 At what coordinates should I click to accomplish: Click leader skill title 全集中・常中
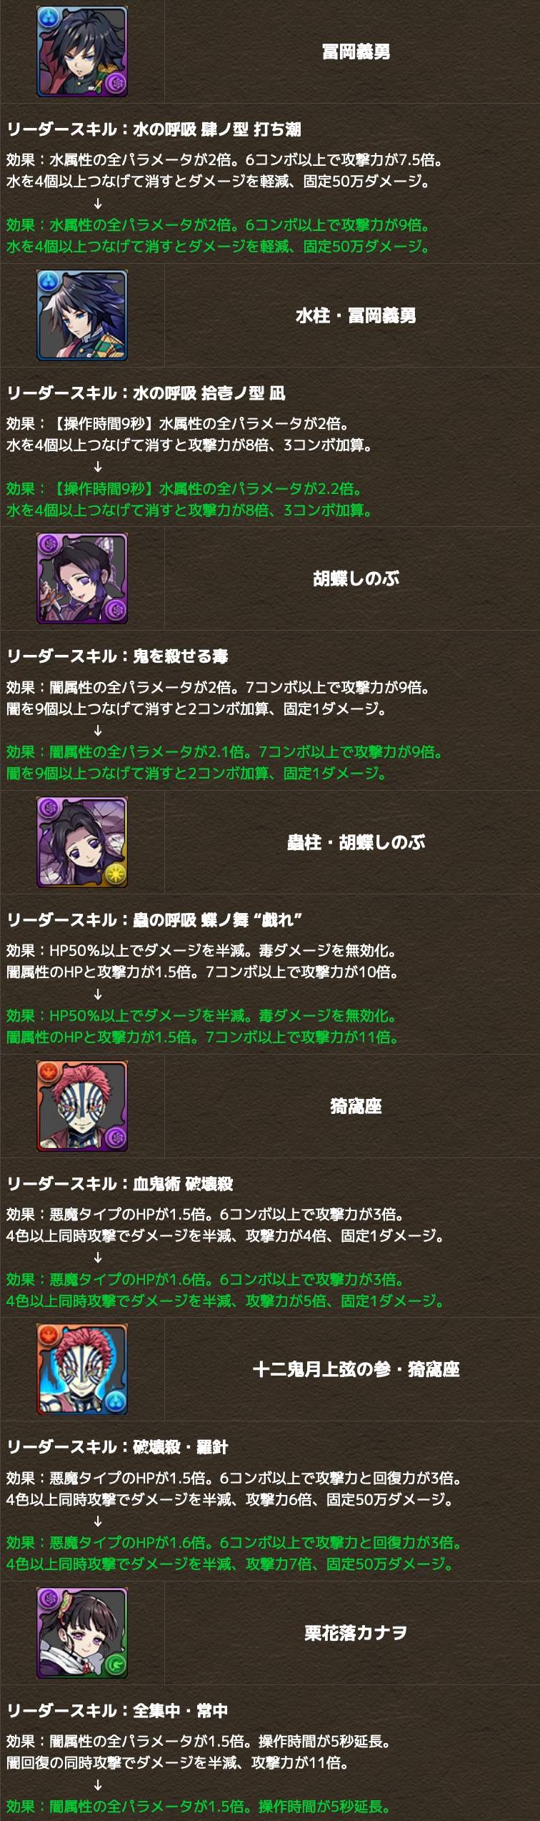(x=181, y=1711)
